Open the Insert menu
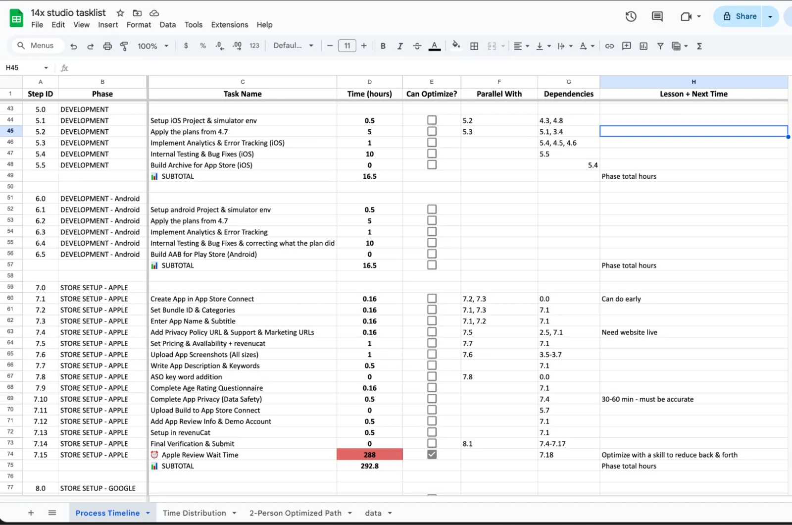The height and width of the screenshot is (525, 792). pyautogui.click(x=108, y=25)
